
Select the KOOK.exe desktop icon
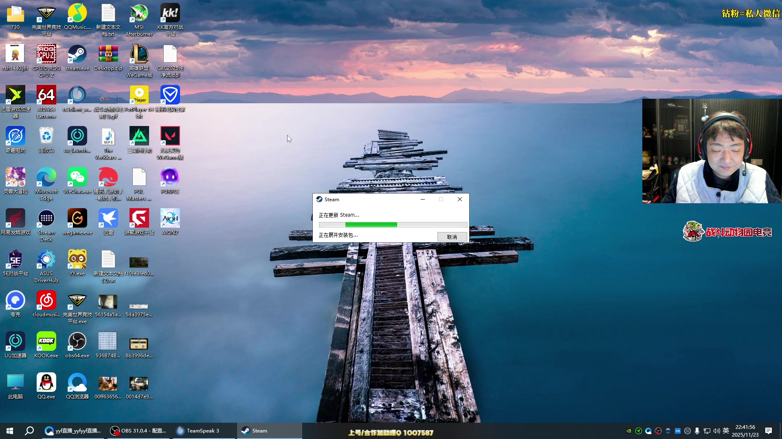tap(46, 342)
